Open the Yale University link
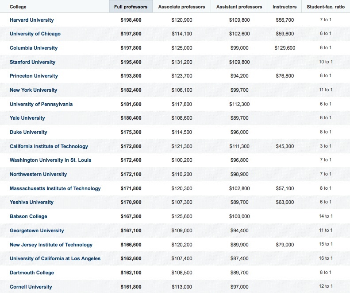This screenshot has width=350, height=293. click(27, 118)
